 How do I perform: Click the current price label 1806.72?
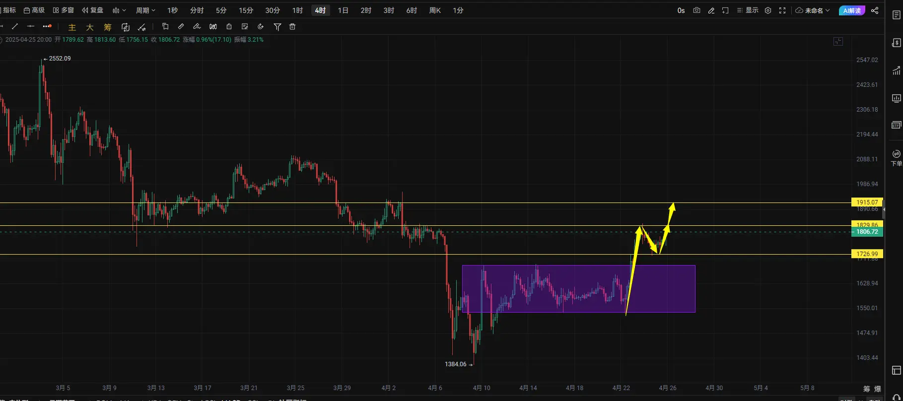[867, 232]
